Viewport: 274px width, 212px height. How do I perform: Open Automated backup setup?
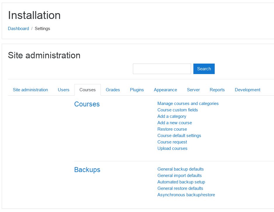[x=181, y=182]
